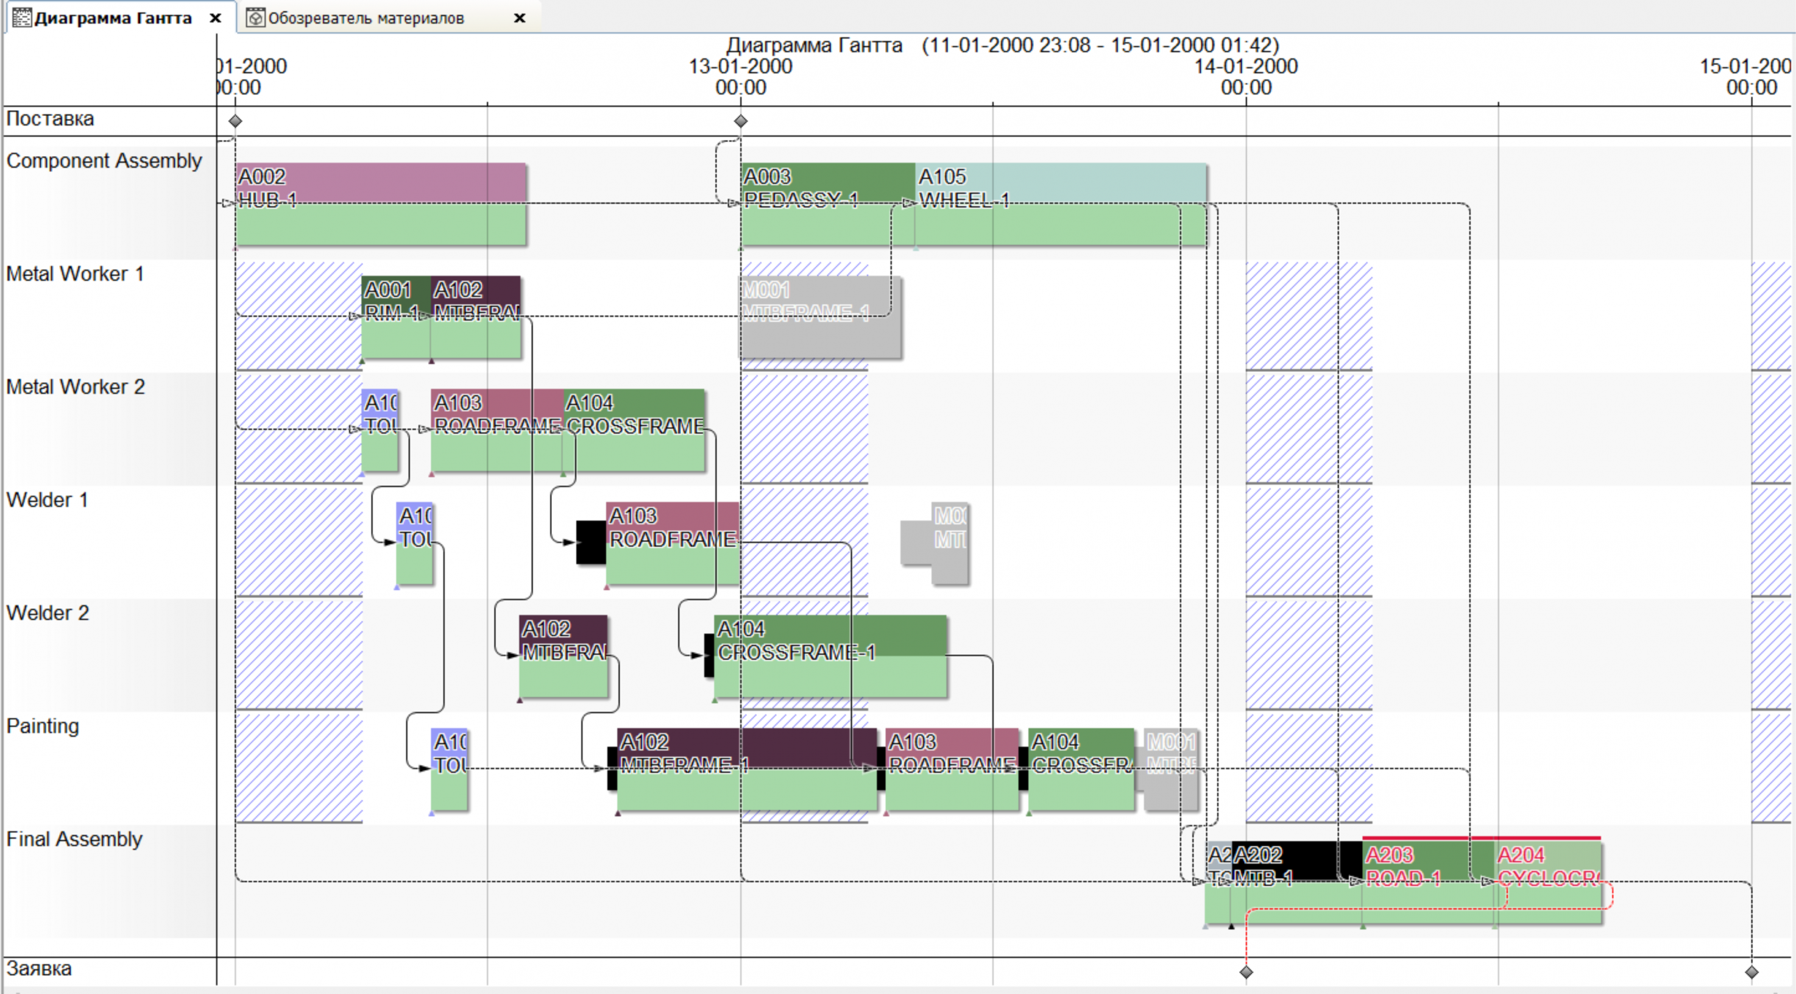Click the Component Assembly resource row label

click(104, 161)
